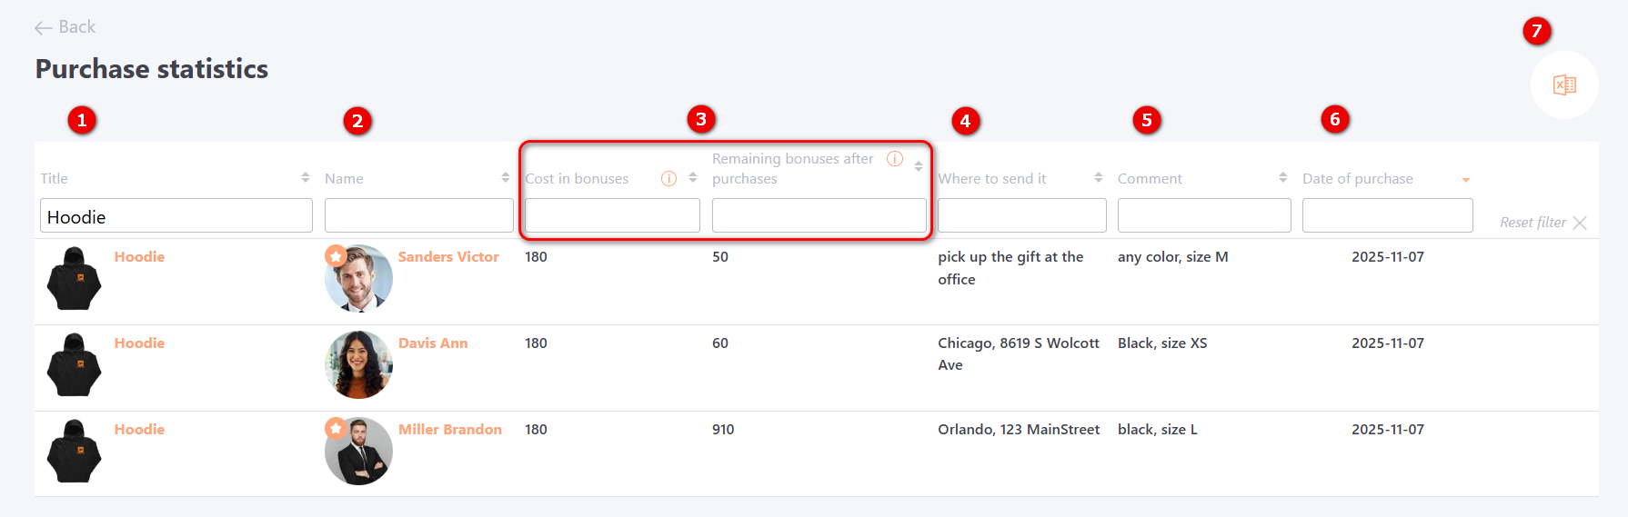Toggle Date of purchase sort order
Viewport: 1628px width, 517px height.
[x=1466, y=180]
